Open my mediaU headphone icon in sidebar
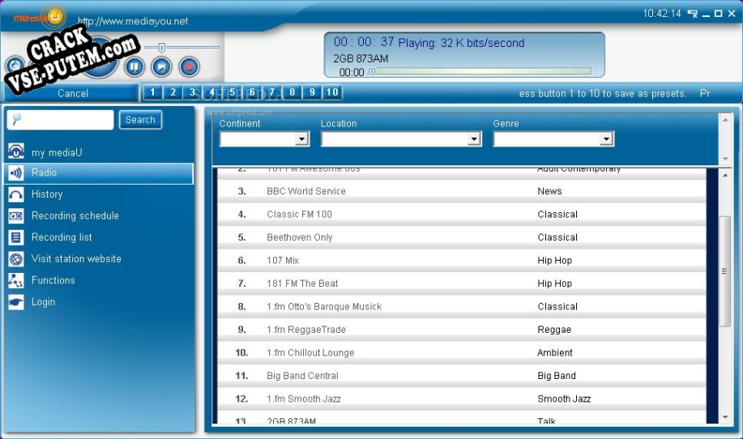The image size is (743, 439). [x=16, y=151]
